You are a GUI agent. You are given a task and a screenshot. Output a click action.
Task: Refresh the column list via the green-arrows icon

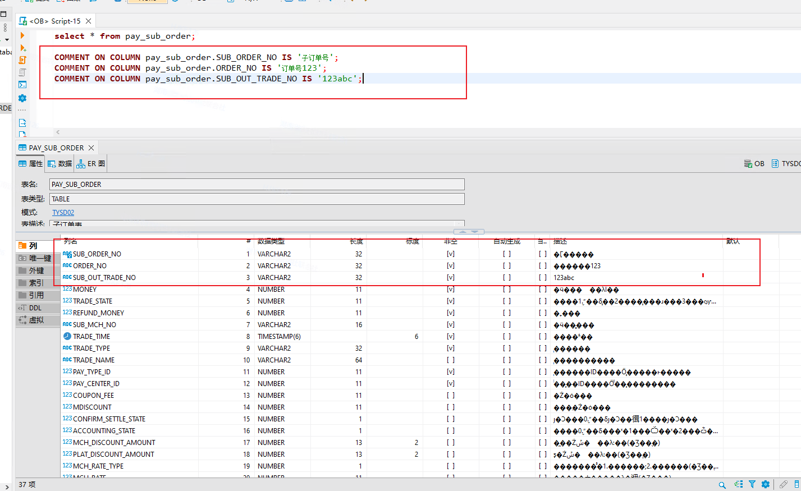click(738, 484)
